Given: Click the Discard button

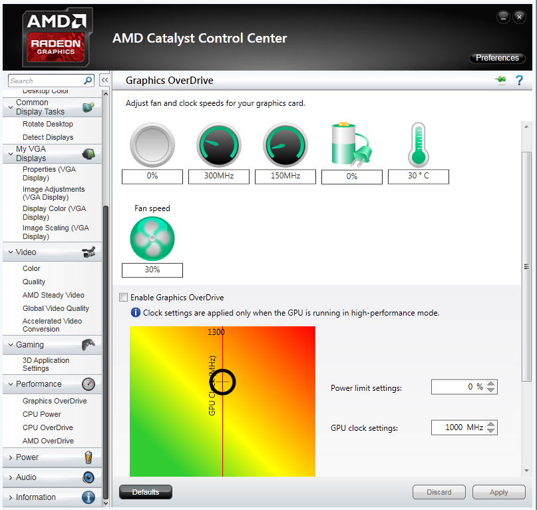Looking at the screenshot, I should click(439, 492).
